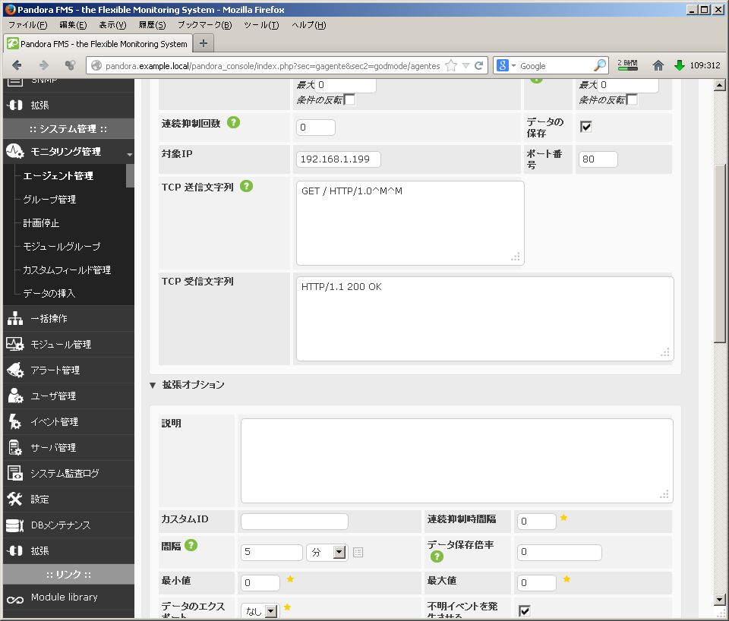Go to エージェント管理
Viewport: 729px width, 621px height.
[58, 175]
